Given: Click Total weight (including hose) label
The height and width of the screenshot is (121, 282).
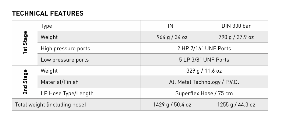Looking at the screenshot, I should click(x=50, y=105).
